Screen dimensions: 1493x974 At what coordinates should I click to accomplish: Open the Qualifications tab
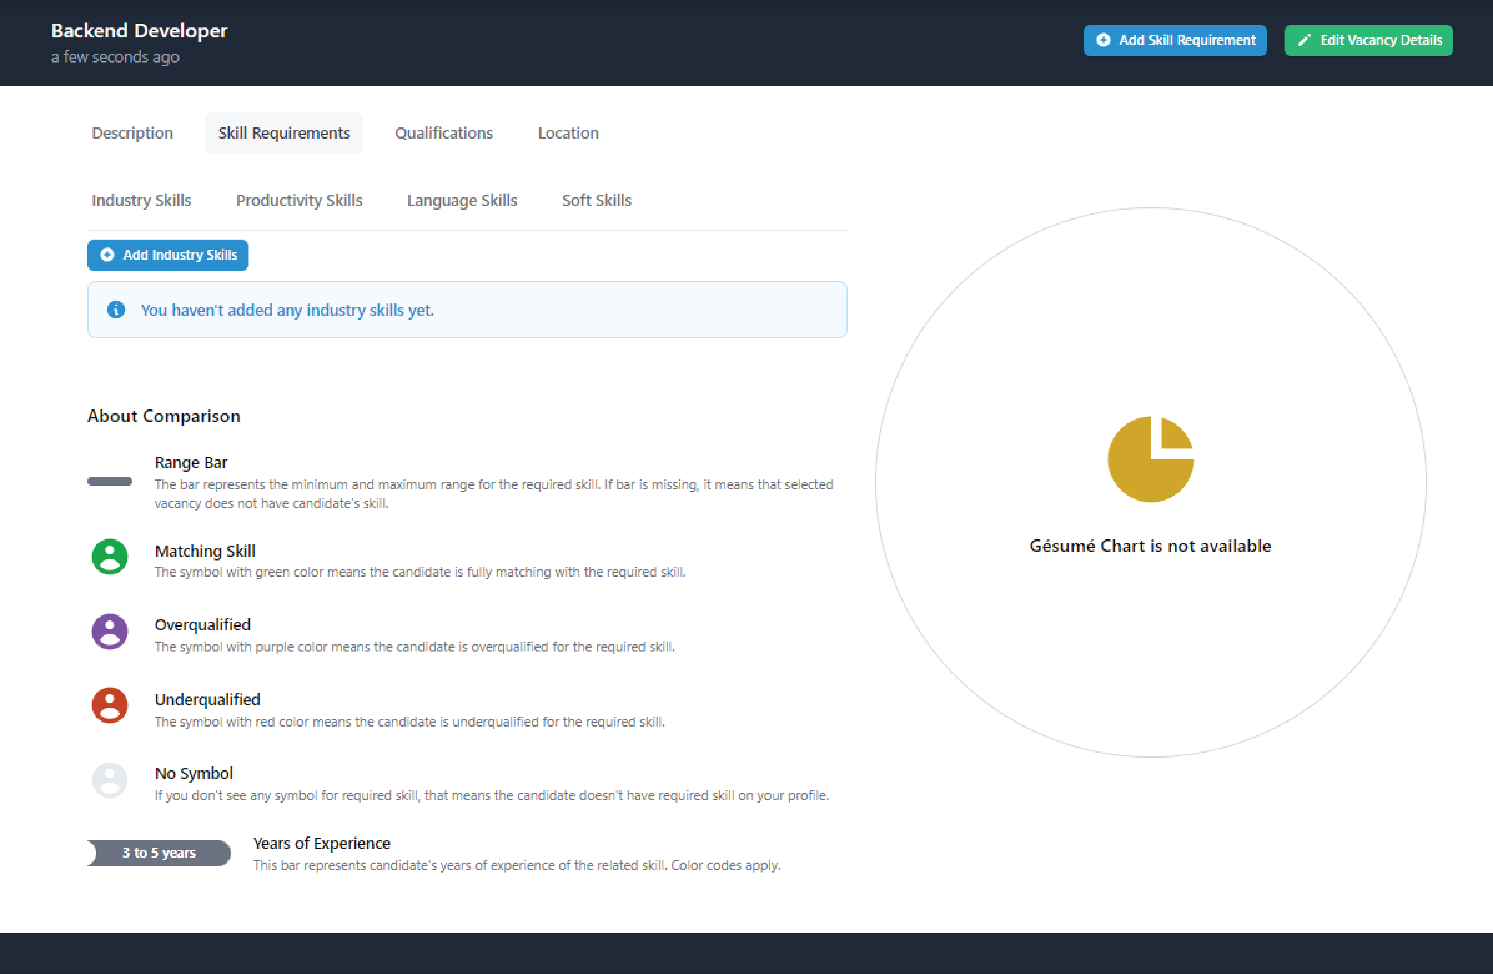(x=444, y=132)
